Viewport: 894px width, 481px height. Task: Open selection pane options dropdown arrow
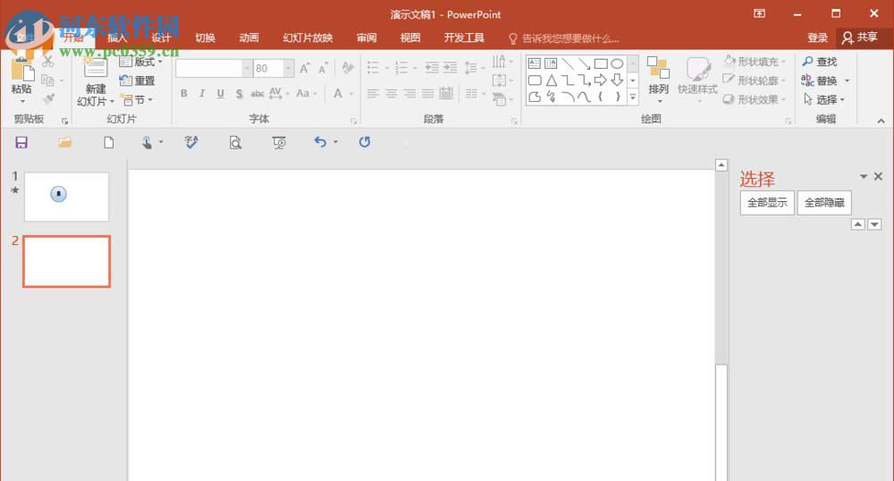(864, 177)
